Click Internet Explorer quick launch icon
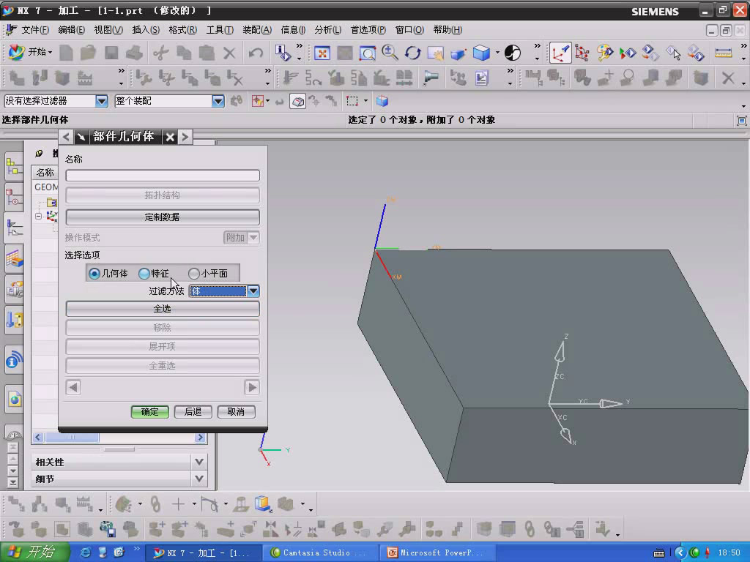This screenshot has width=750, height=562. pos(85,552)
